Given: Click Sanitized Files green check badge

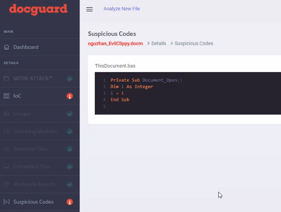Looking at the screenshot, I should coord(70,149).
